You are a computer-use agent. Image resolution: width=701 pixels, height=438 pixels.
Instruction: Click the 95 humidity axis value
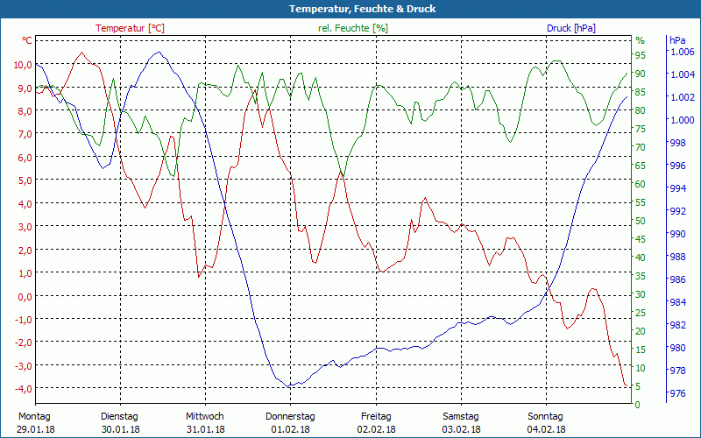pos(641,55)
